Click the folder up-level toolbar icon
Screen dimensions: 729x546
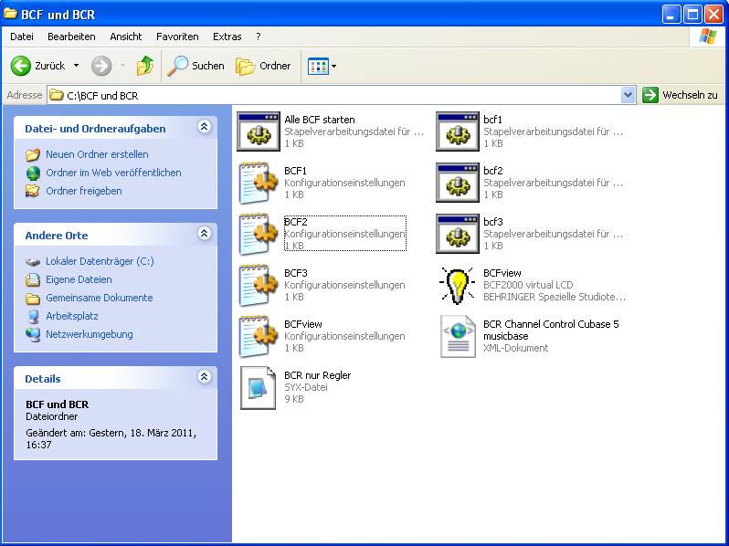click(144, 66)
